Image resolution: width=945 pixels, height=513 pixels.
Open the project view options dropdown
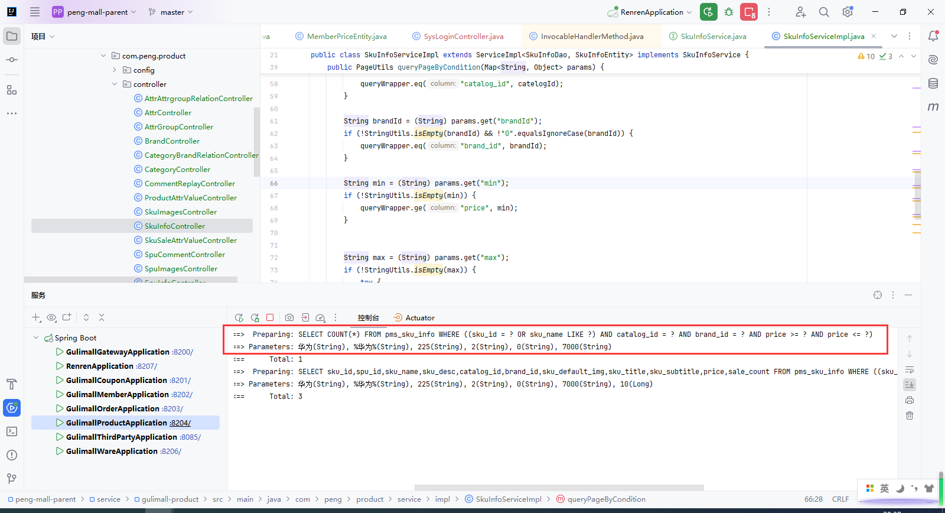(x=43, y=36)
